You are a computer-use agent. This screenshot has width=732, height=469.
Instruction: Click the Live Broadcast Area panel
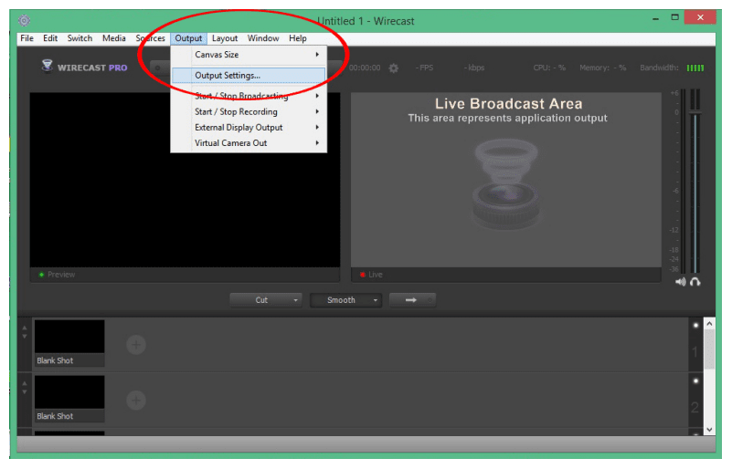point(506,180)
